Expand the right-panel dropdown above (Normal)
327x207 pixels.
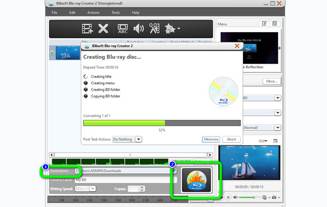click(277, 113)
